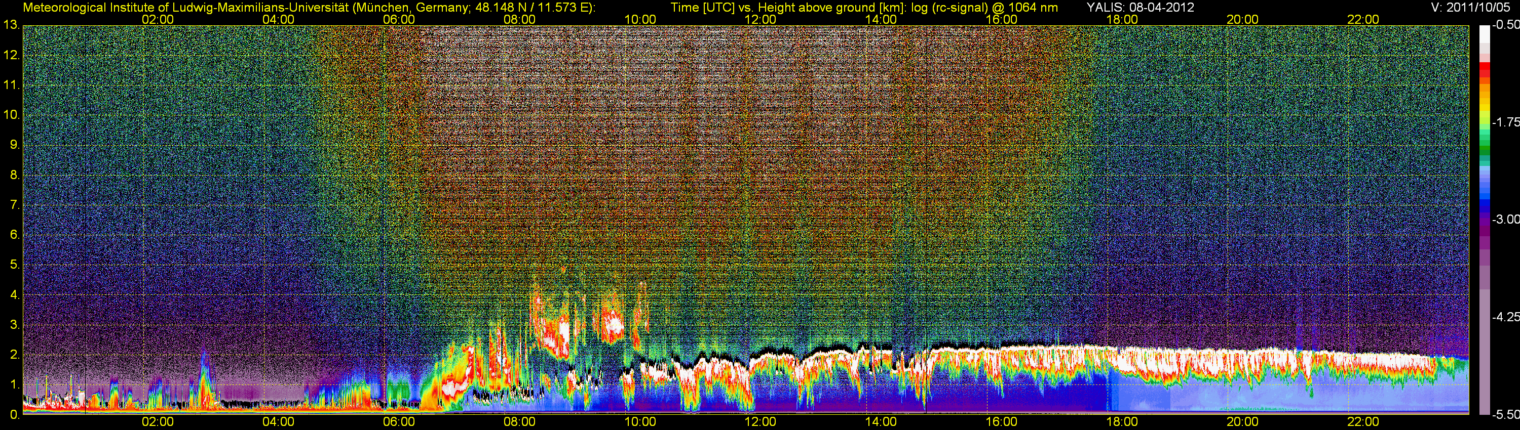Select the 10 km label on the height axis
The height and width of the screenshot is (430, 1520).
click(x=11, y=115)
